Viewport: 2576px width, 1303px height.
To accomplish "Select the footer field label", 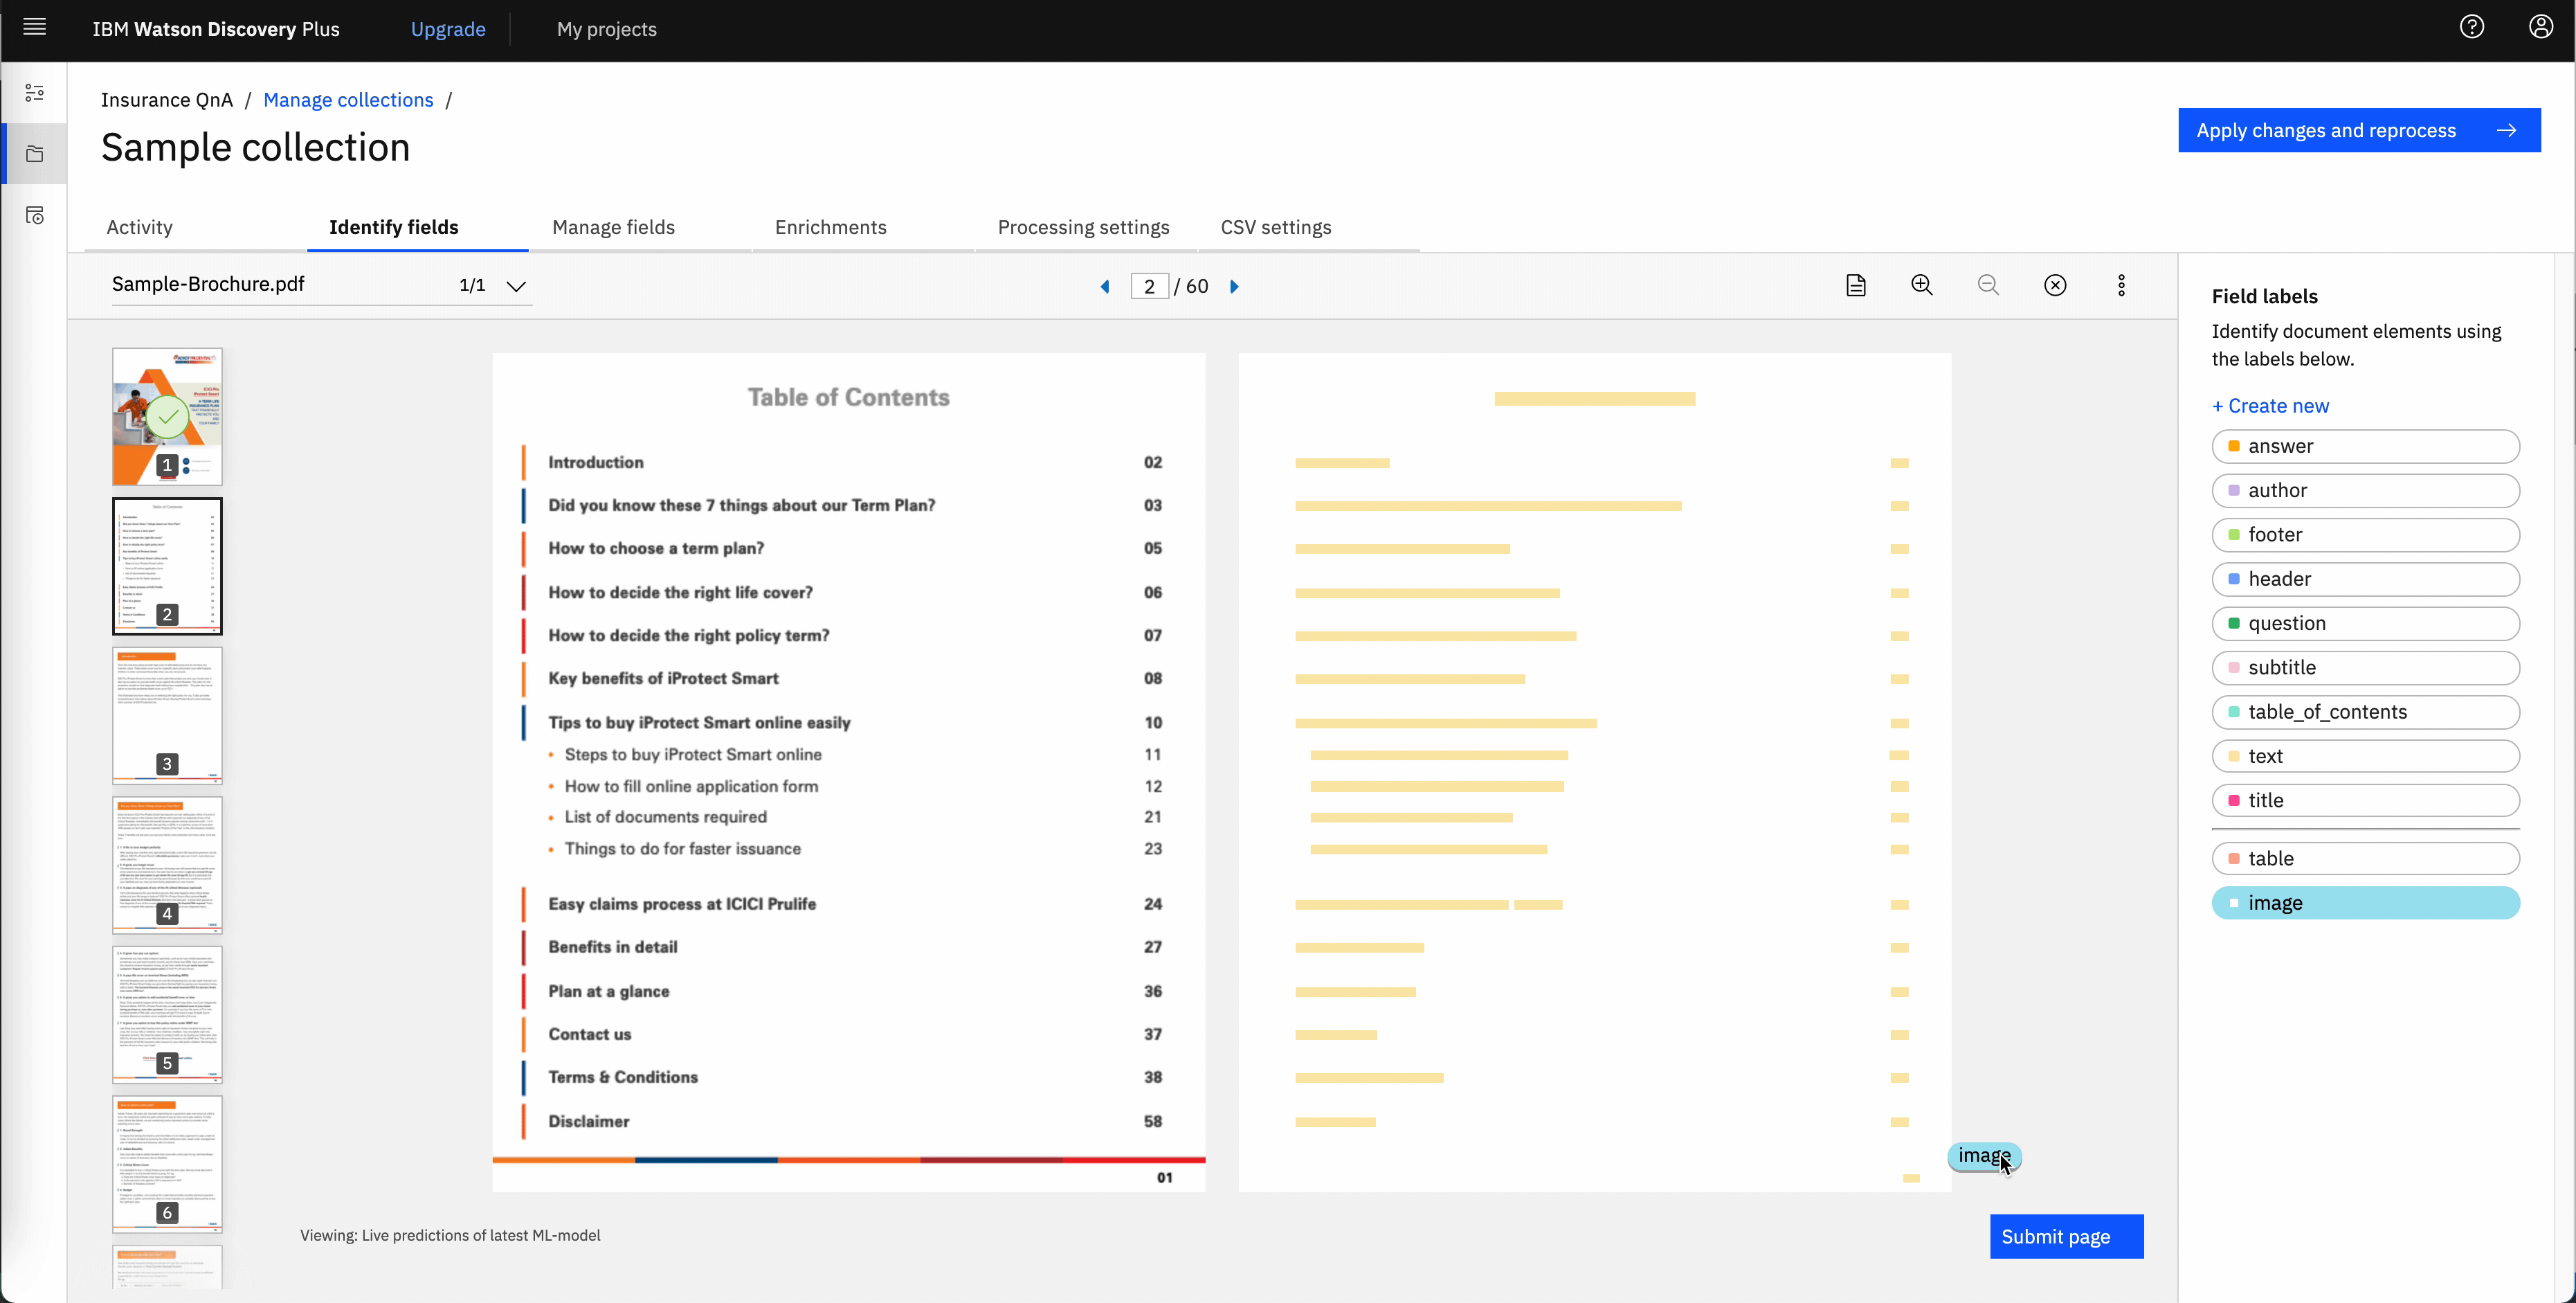I will tap(2365, 535).
